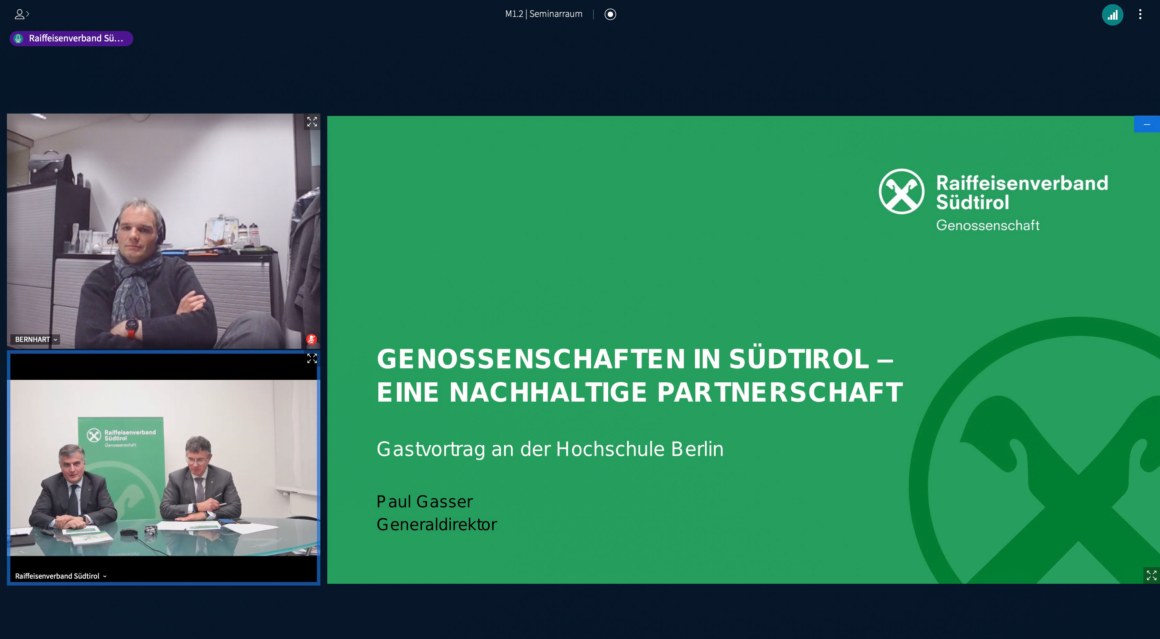
Task: Expand the Raiffeisenverband Südtirol webcam dropdown
Action: click(61, 576)
